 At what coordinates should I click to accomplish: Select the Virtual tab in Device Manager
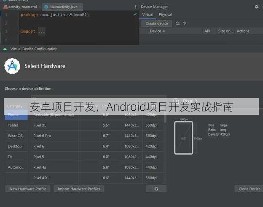point(148,15)
